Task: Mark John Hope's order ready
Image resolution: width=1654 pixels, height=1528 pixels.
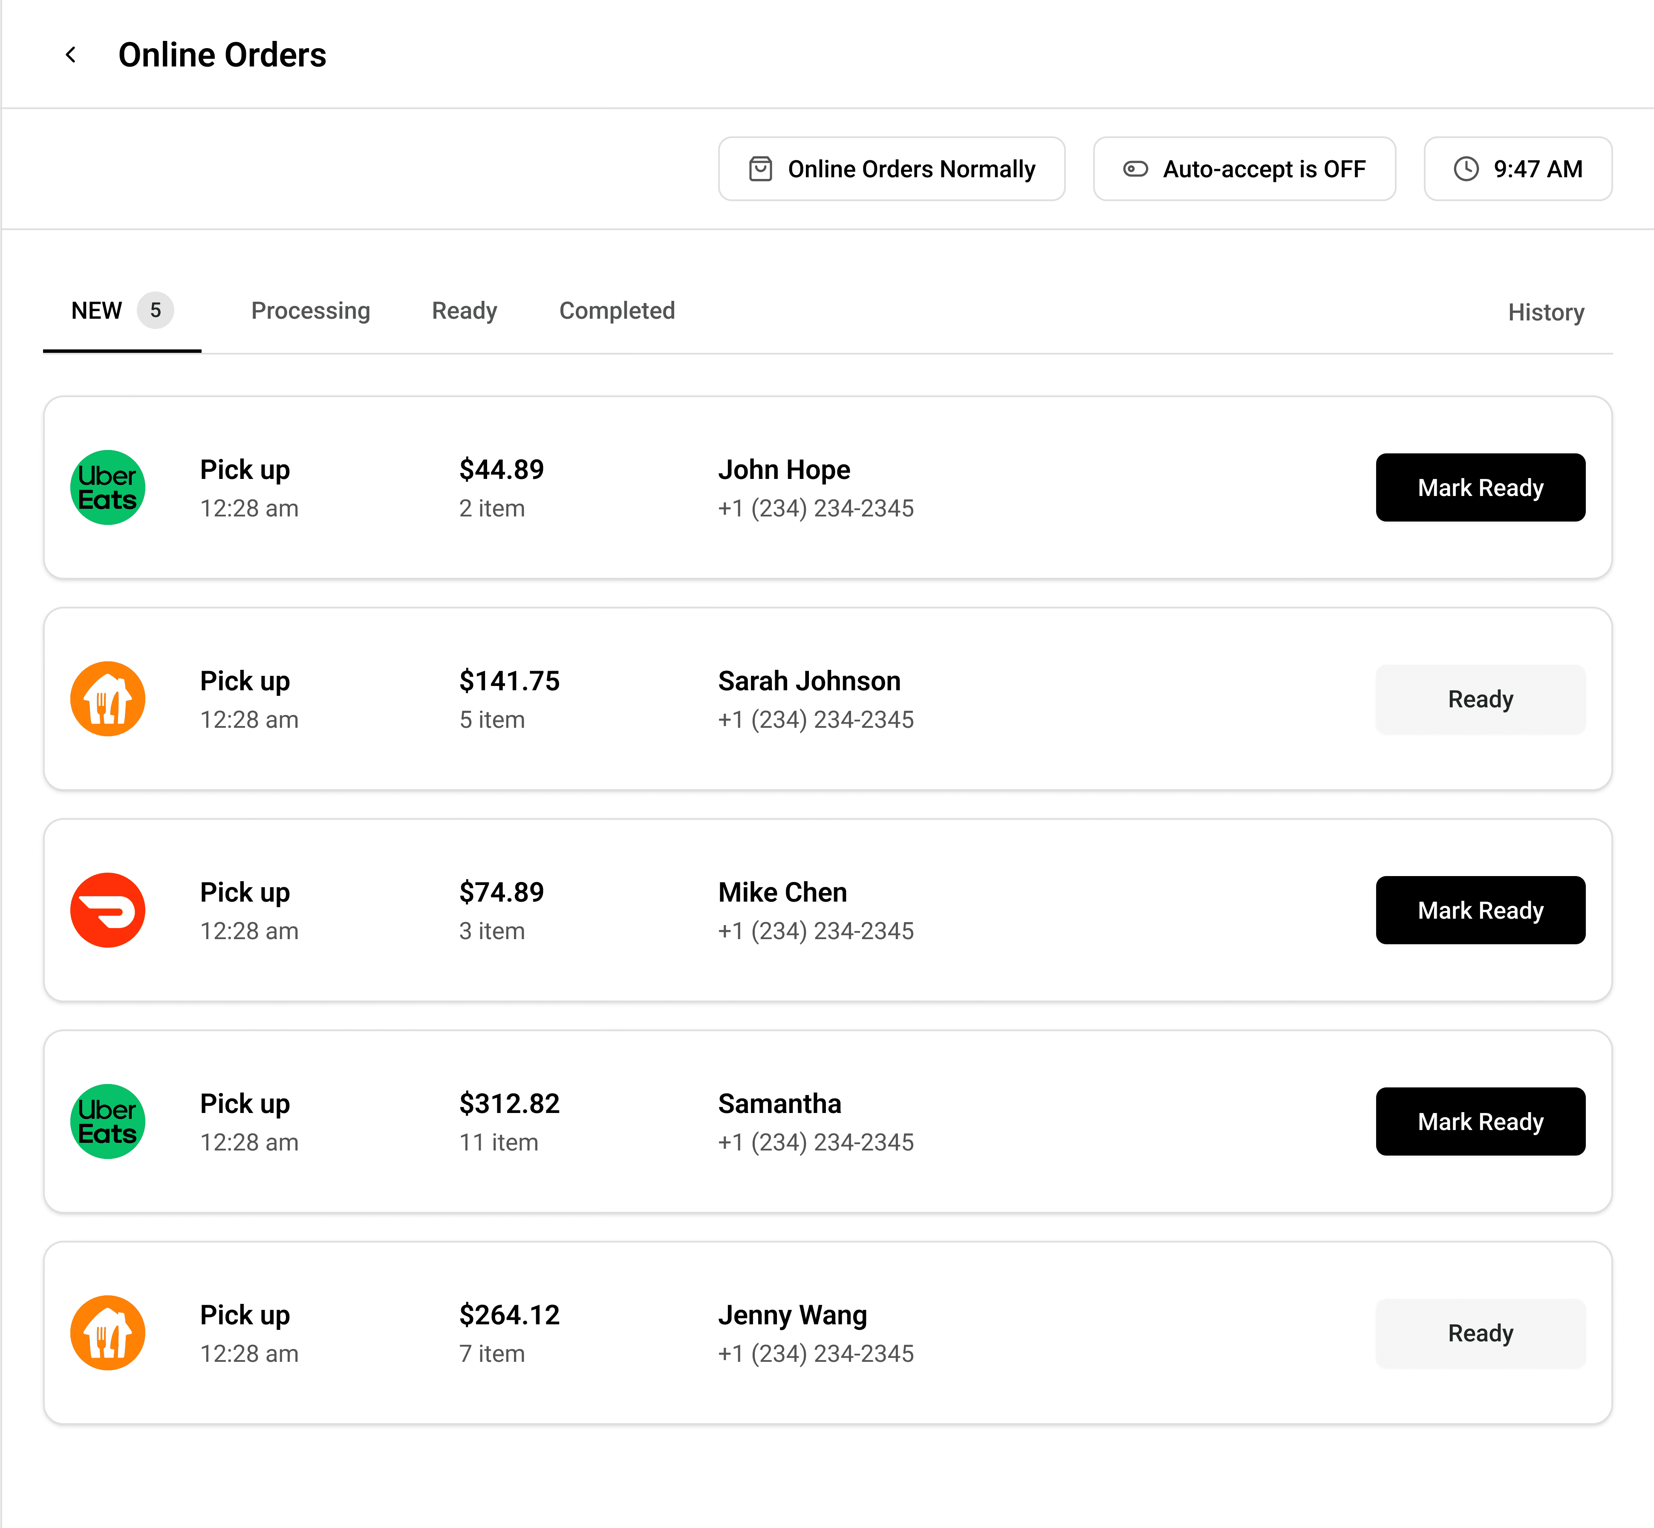Action: coord(1480,488)
